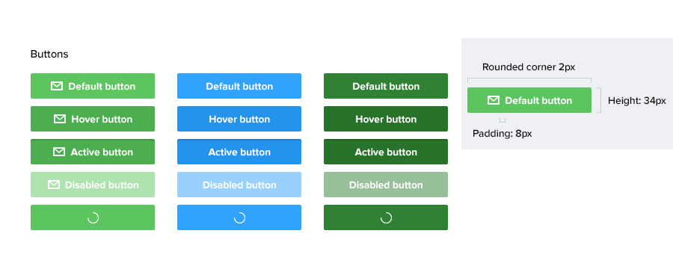This screenshot has height=272, width=673.
Task: Click the Buttons section heading
Action: point(49,54)
